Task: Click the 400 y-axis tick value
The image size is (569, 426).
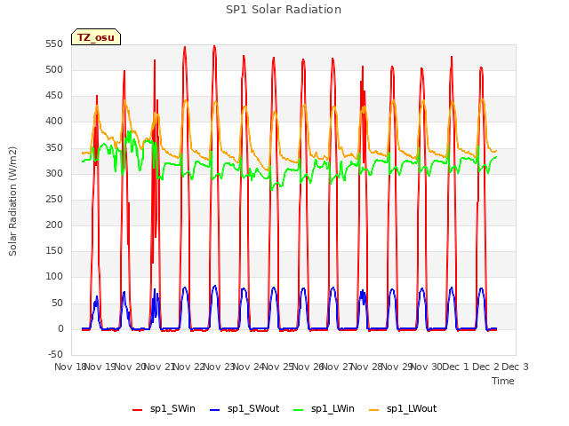Action: [x=54, y=122]
